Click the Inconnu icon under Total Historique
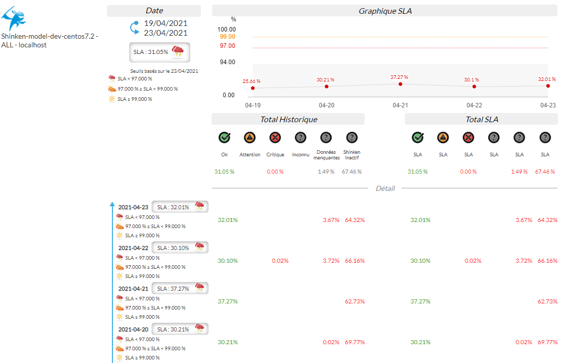561x363 pixels. (301, 137)
